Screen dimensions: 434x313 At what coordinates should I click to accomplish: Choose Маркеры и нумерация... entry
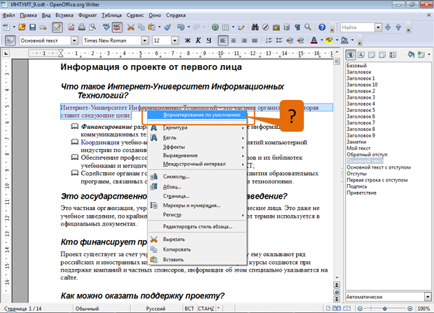tap(197, 206)
